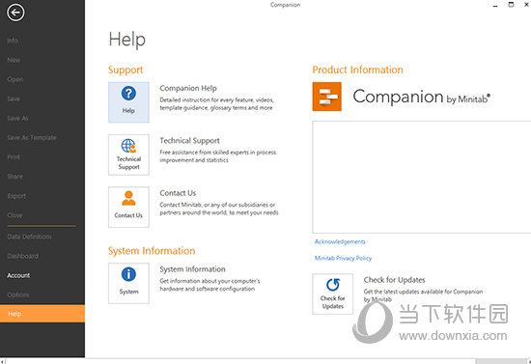Click the Contact Us heading text

point(178,193)
